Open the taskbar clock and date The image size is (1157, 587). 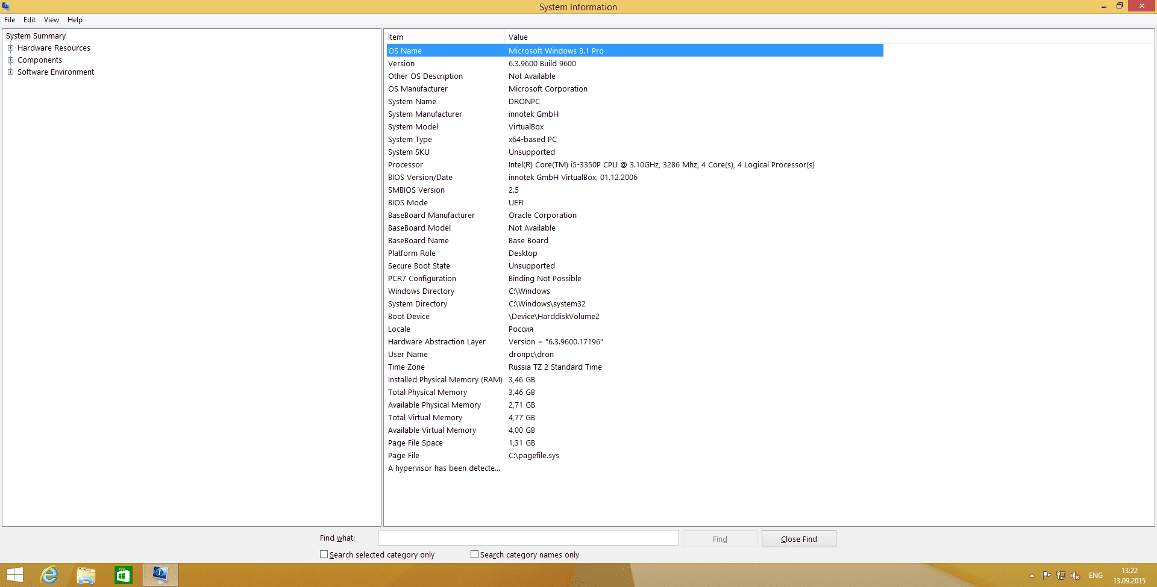pos(1129,576)
